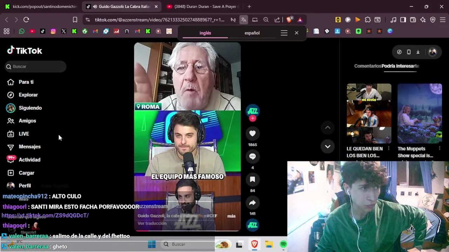
Task: Open the YouTube bookmark in the bookmarks bar
Action: coord(32,31)
